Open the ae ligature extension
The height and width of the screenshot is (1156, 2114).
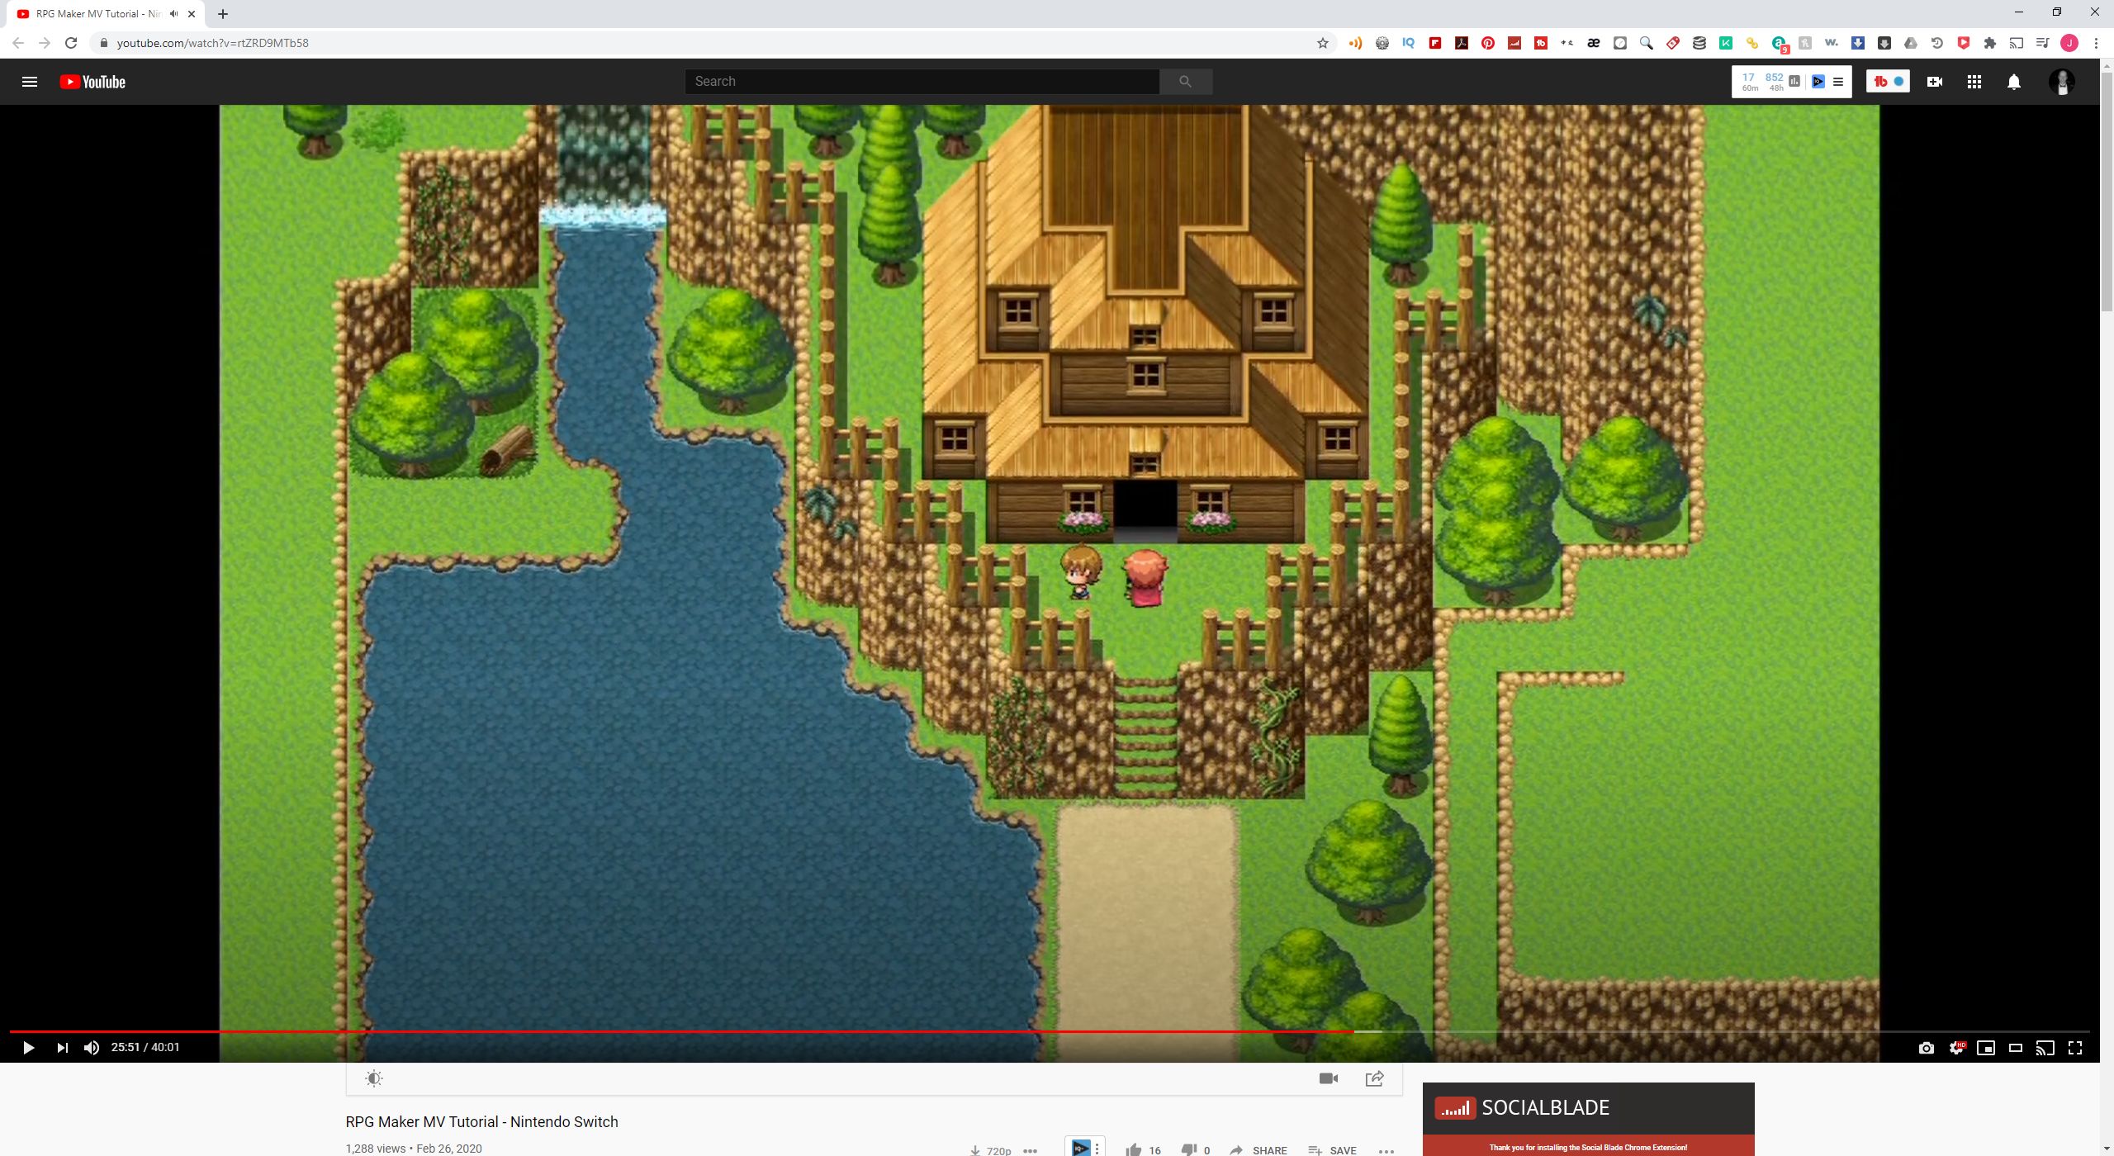point(1594,43)
